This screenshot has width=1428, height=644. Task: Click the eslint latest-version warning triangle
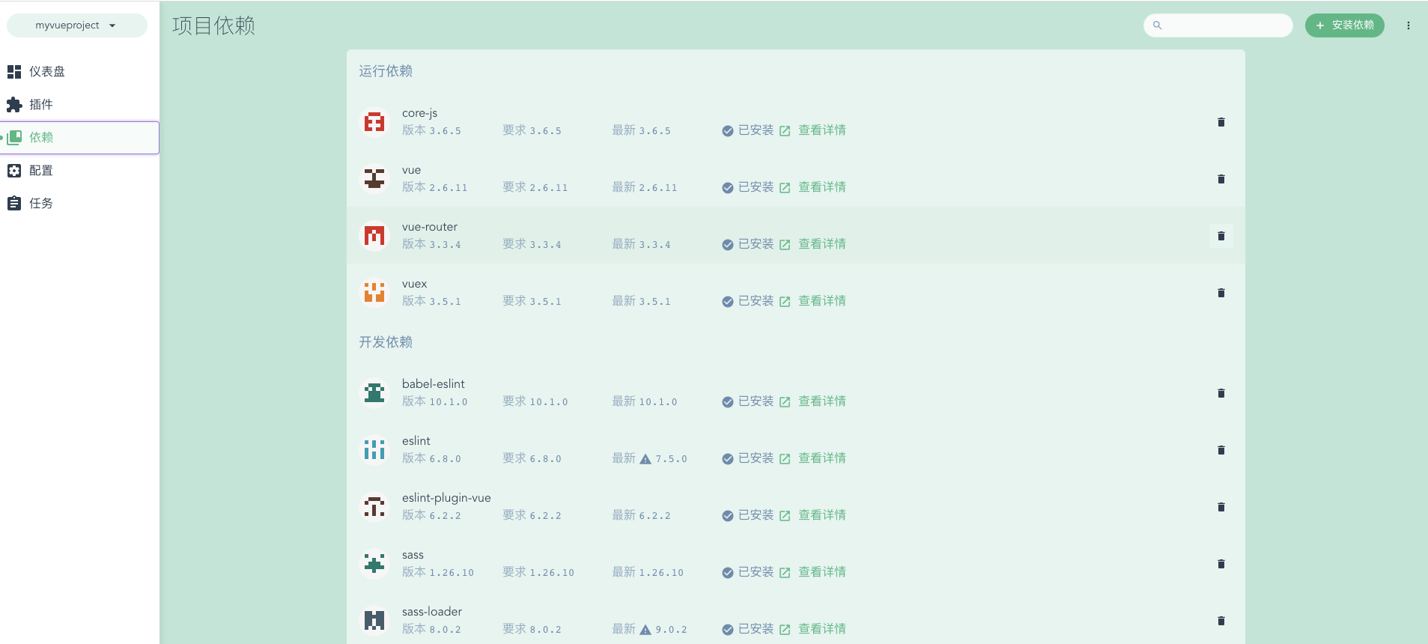coord(645,459)
